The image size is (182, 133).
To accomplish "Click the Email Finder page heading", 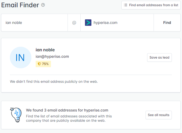I will tap(20, 5).
